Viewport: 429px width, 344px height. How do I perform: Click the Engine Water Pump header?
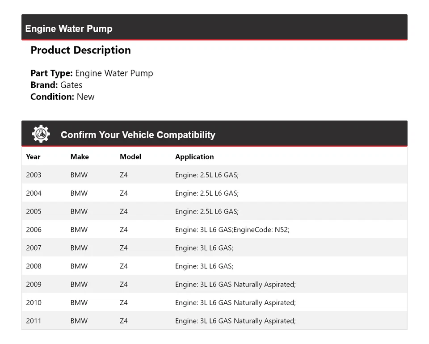(x=69, y=29)
